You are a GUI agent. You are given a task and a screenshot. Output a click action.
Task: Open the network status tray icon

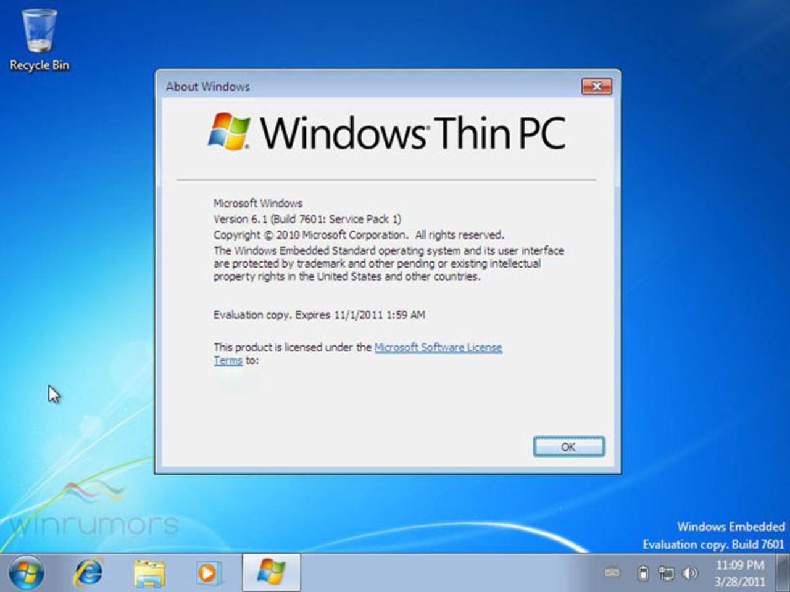pos(666,573)
